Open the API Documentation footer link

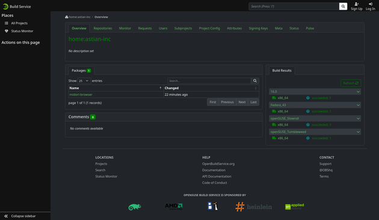(x=217, y=177)
